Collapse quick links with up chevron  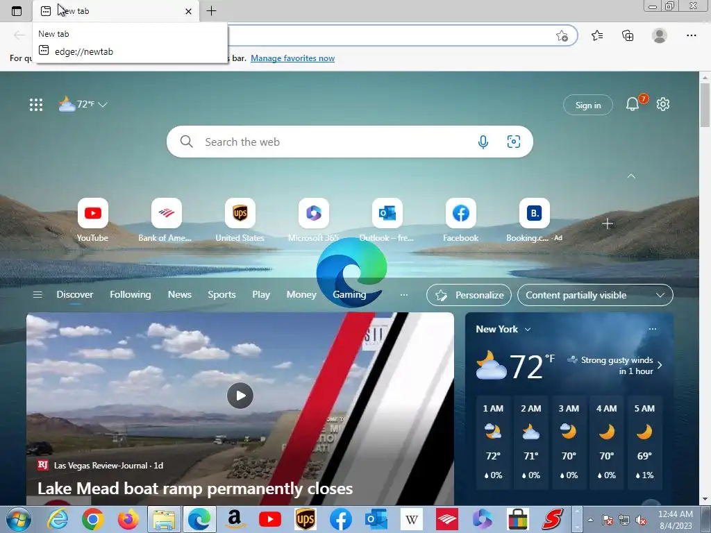[x=630, y=176]
